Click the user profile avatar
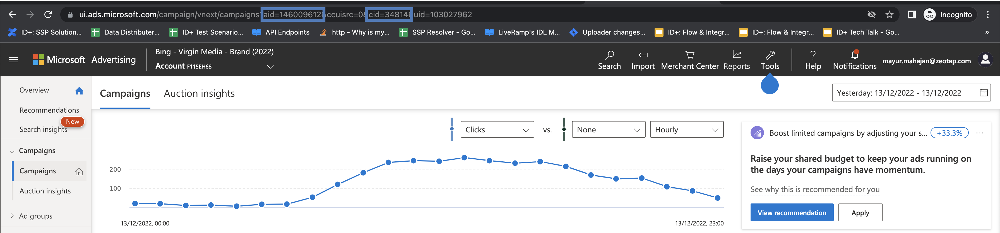The image size is (1000, 233). tap(985, 59)
